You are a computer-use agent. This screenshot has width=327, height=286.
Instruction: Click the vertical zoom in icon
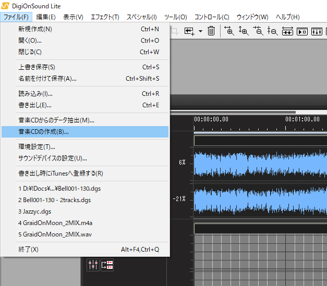tap(244, 31)
